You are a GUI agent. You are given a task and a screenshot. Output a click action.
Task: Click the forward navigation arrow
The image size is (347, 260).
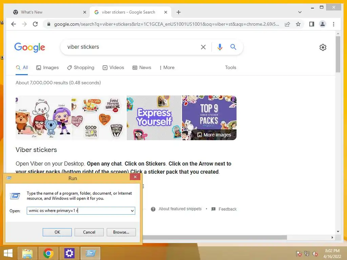[x=24, y=24]
